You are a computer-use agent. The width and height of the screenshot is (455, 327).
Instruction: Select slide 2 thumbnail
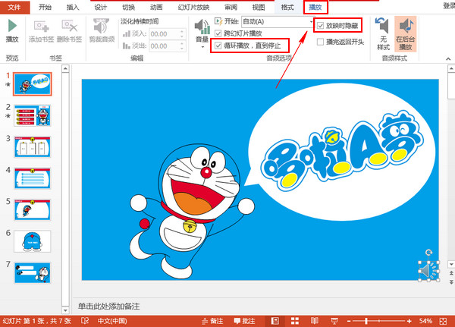pyautogui.click(x=32, y=115)
